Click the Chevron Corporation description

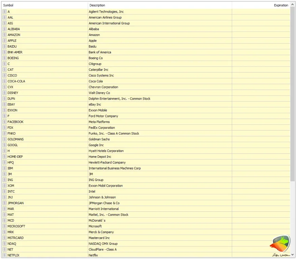(x=104, y=87)
